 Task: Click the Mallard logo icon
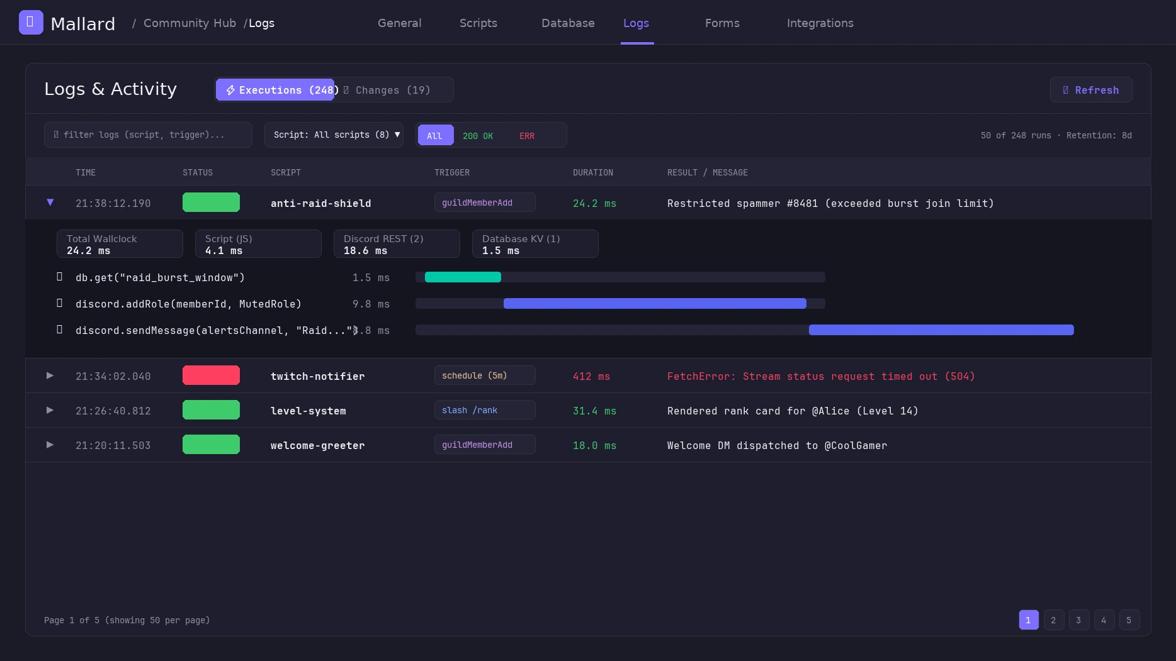(x=31, y=22)
